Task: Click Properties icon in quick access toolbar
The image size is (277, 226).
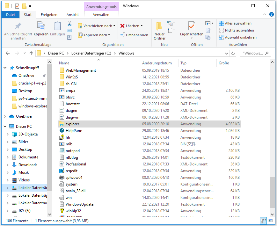Action: tap(17, 6)
